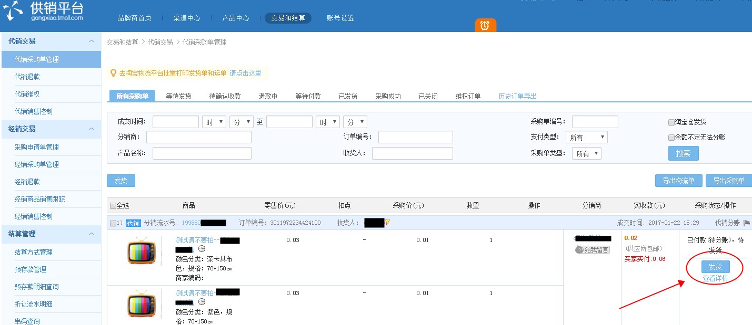Open the 查看详情 link for the order

[716, 278]
